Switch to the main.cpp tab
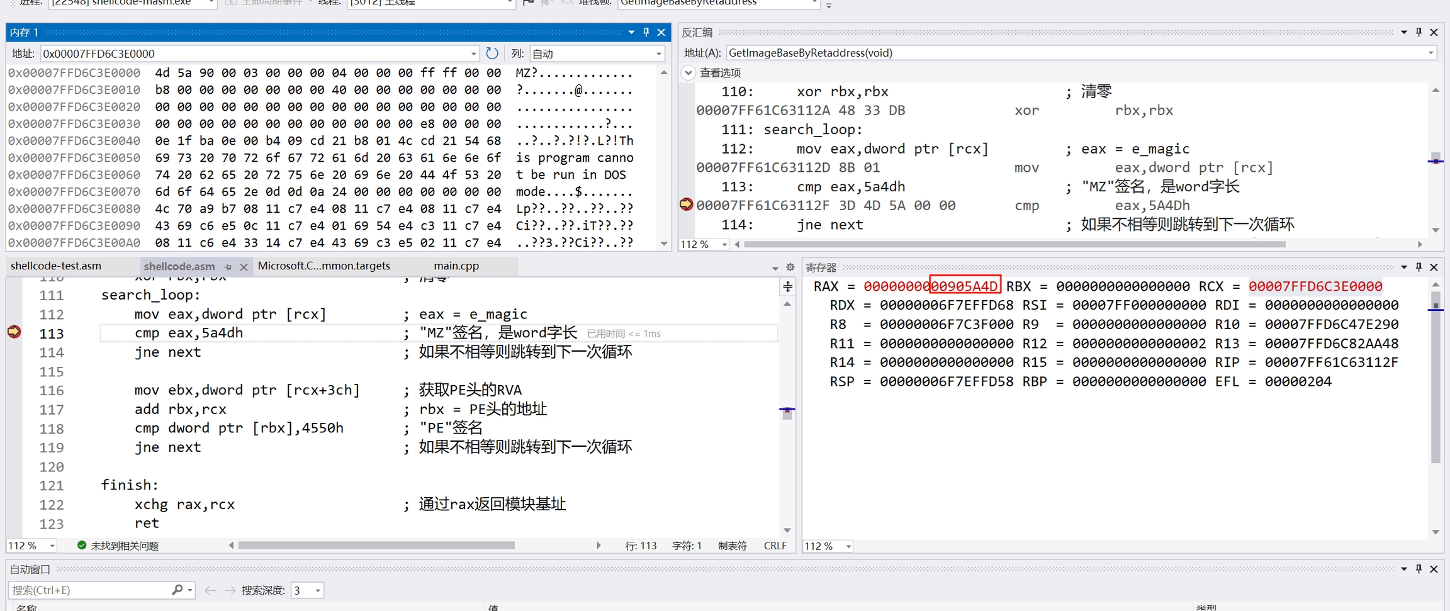 pos(456,266)
